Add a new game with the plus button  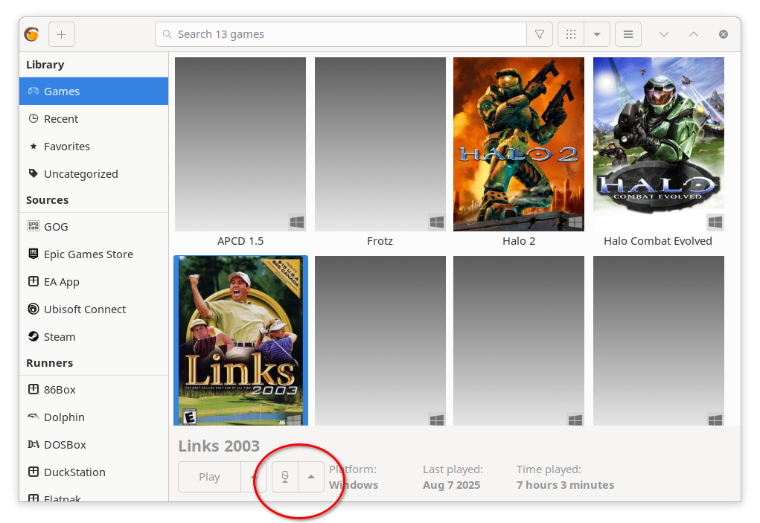62,34
